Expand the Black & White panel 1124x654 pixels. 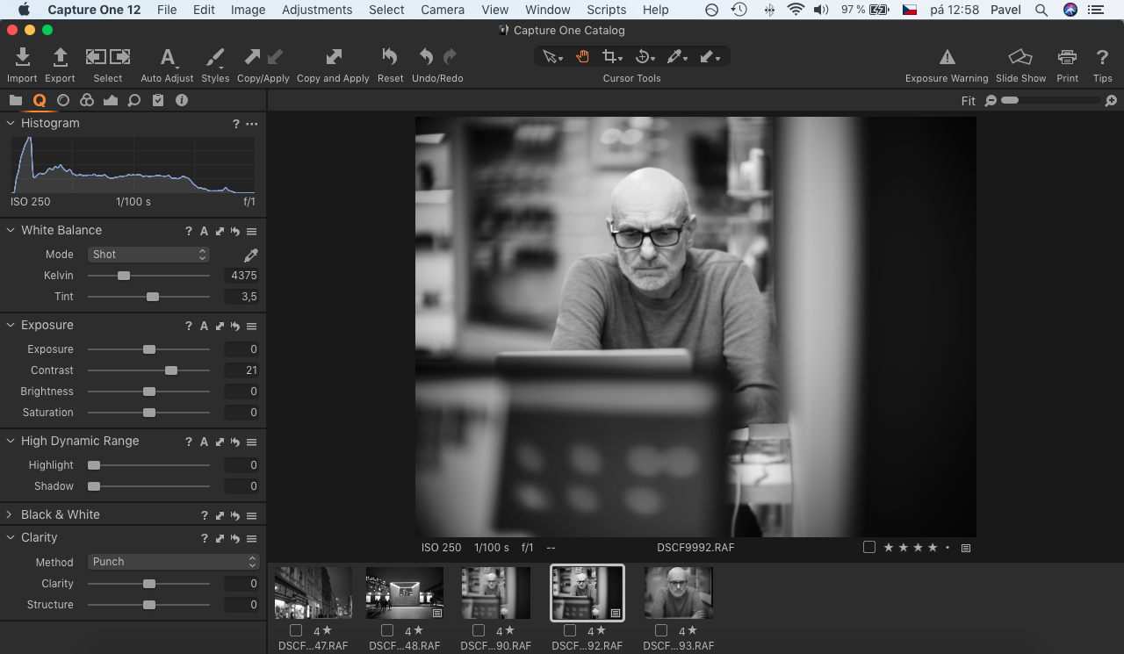[x=10, y=514]
